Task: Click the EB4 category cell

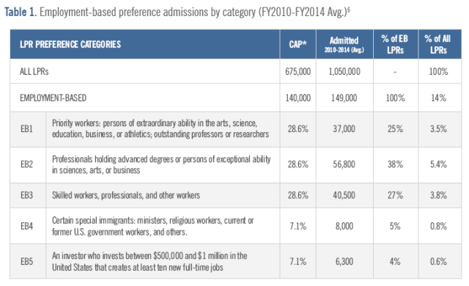Action: (26, 226)
